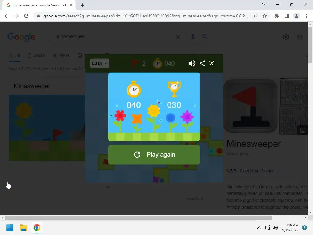The image size is (313, 235).
Task: Open the Windows Start menu
Action: coord(10,228)
